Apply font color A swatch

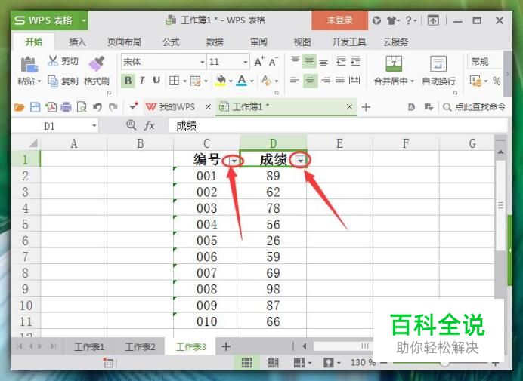click(x=242, y=81)
